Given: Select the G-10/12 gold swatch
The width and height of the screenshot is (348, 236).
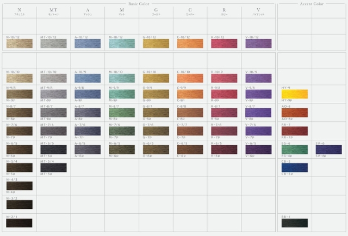Looking at the screenshot, I should (x=156, y=44).
